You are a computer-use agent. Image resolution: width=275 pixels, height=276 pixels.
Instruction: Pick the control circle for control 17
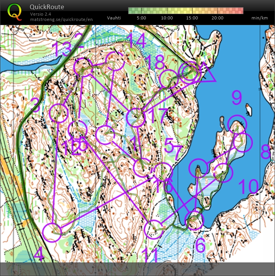click(x=136, y=117)
